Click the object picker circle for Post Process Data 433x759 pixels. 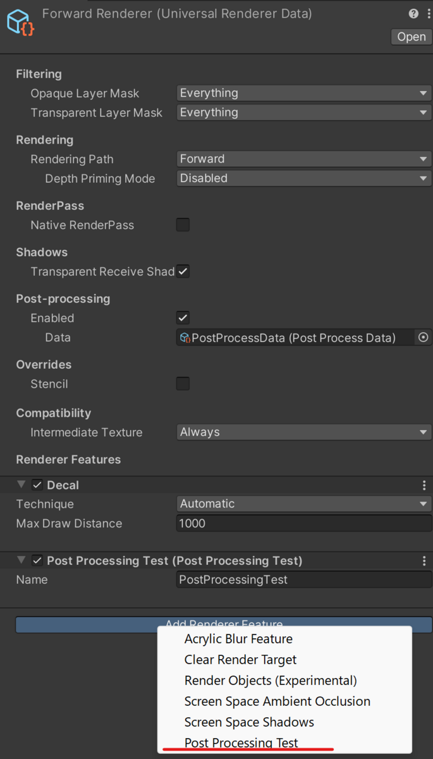click(423, 338)
